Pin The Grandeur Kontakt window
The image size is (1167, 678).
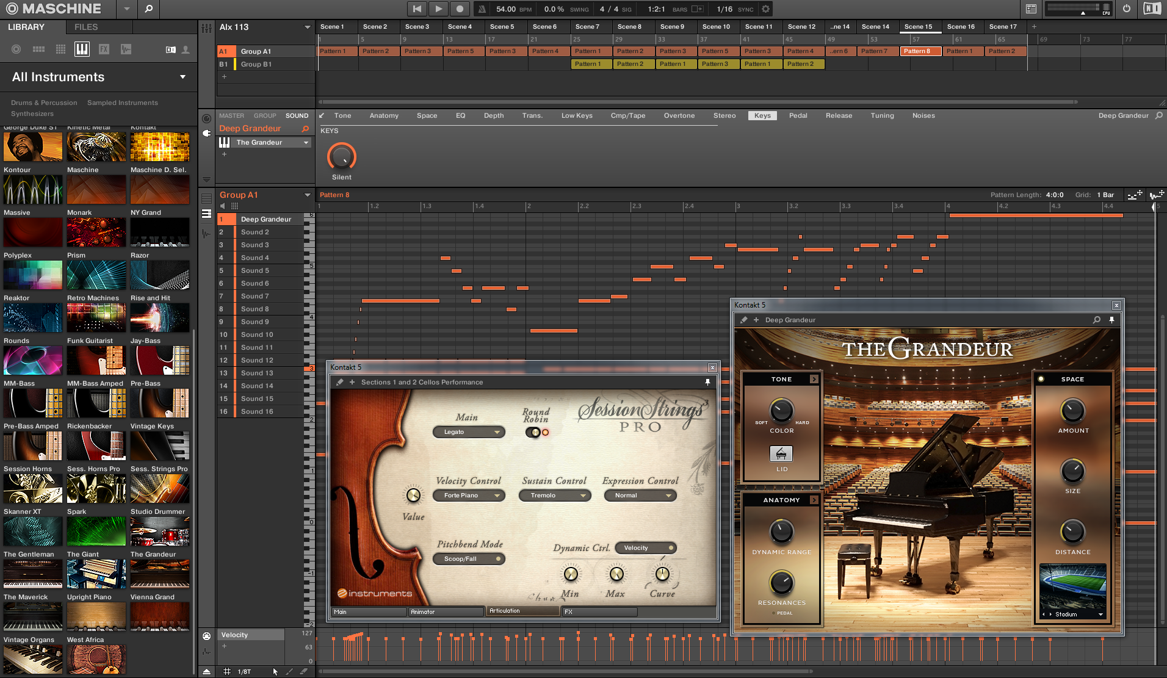tap(1111, 320)
